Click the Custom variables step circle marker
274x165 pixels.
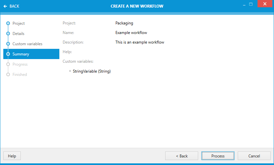(x=8, y=44)
